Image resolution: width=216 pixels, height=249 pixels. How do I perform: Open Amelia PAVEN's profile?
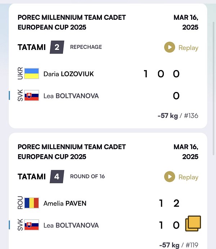65,203
